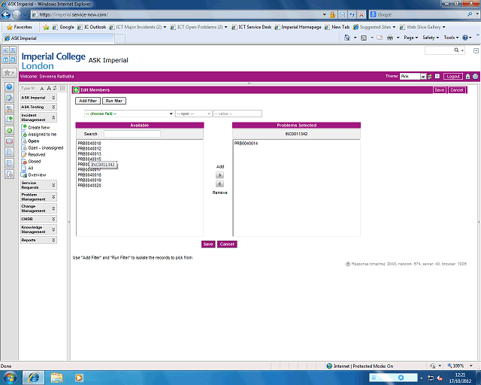This screenshot has width=481, height=385.
Task: Open the 'oper' operator dropdown
Action: [192, 114]
